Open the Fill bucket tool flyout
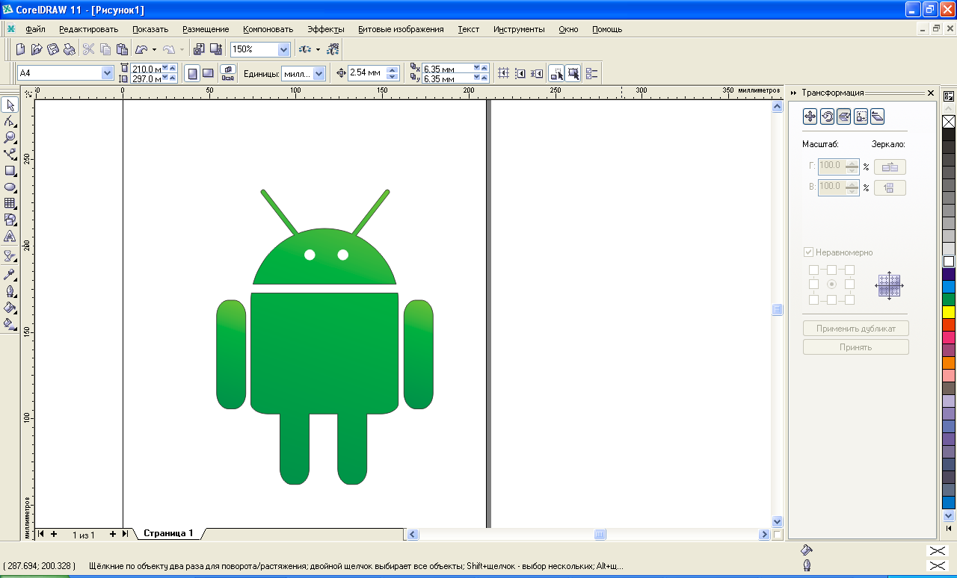 pos(10,307)
